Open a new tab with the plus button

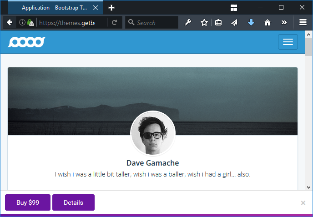point(111,8)
